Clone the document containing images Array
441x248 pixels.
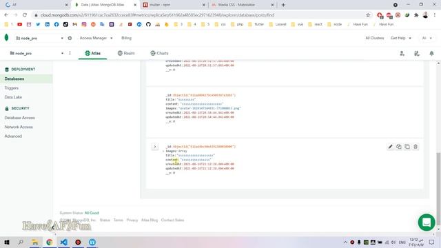407,147
